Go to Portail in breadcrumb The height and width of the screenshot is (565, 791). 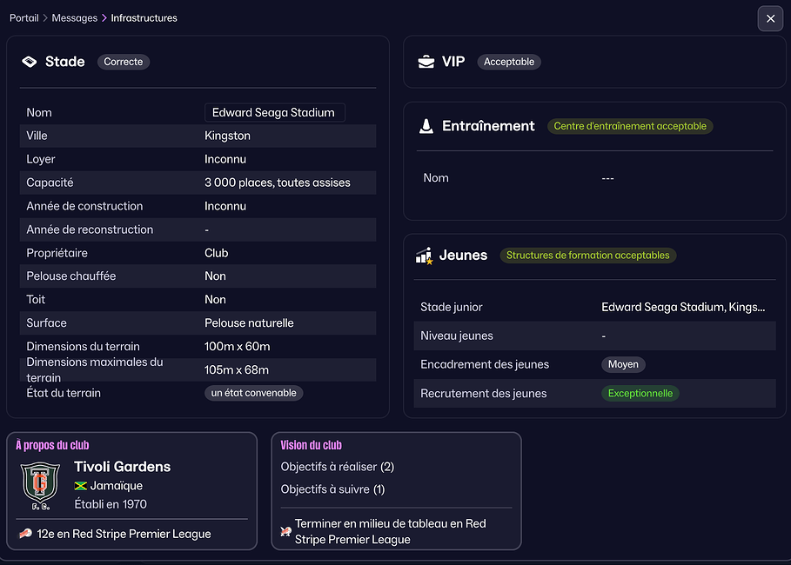pyautogui.click(x=23, y=17)
